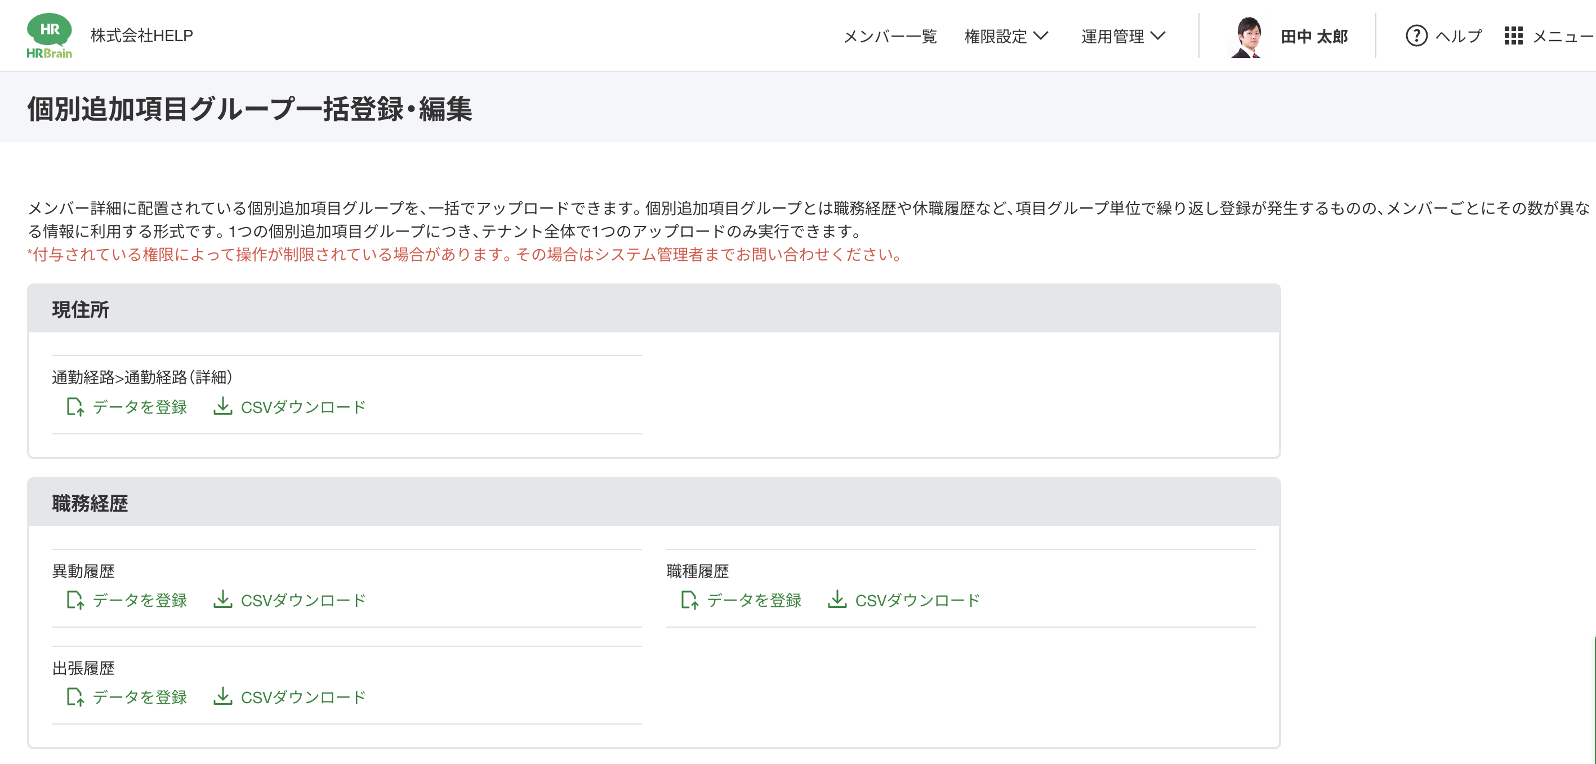Expand the 権限設定 dropdown
Image resolution: width=1596 pixels, height=764 pixels.
[x=1006, y=37]
